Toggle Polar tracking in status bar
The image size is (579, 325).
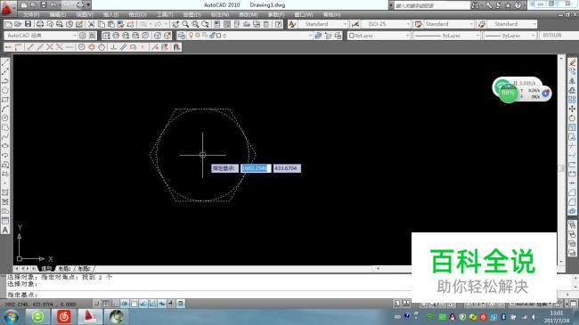[125, 304]
